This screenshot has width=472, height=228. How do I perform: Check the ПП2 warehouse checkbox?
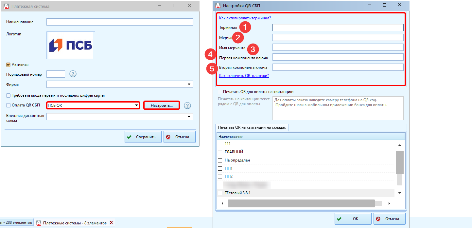[220, 177]
